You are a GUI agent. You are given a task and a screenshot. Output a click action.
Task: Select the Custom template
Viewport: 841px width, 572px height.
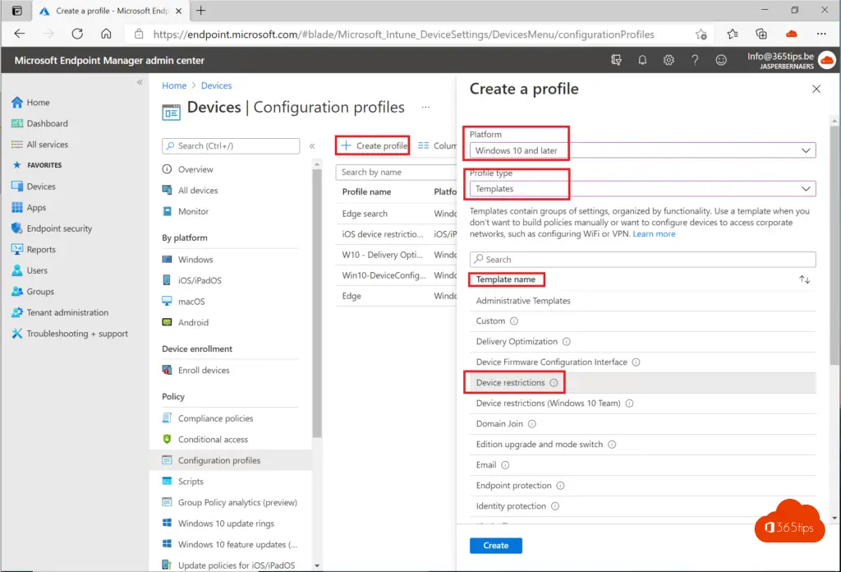pos(642,321)
